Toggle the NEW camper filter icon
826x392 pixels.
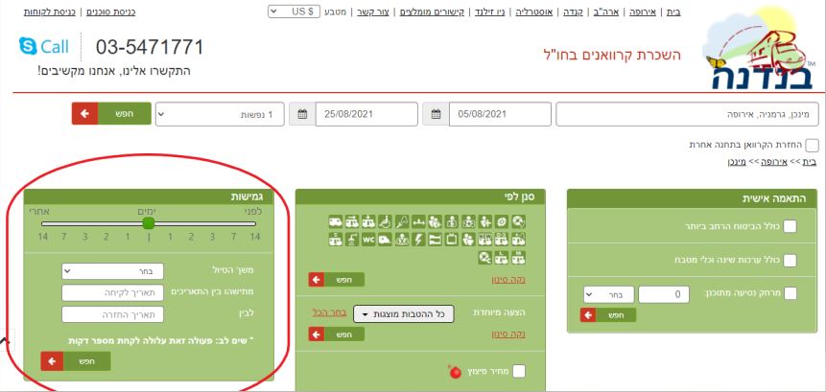pos(485,240)
